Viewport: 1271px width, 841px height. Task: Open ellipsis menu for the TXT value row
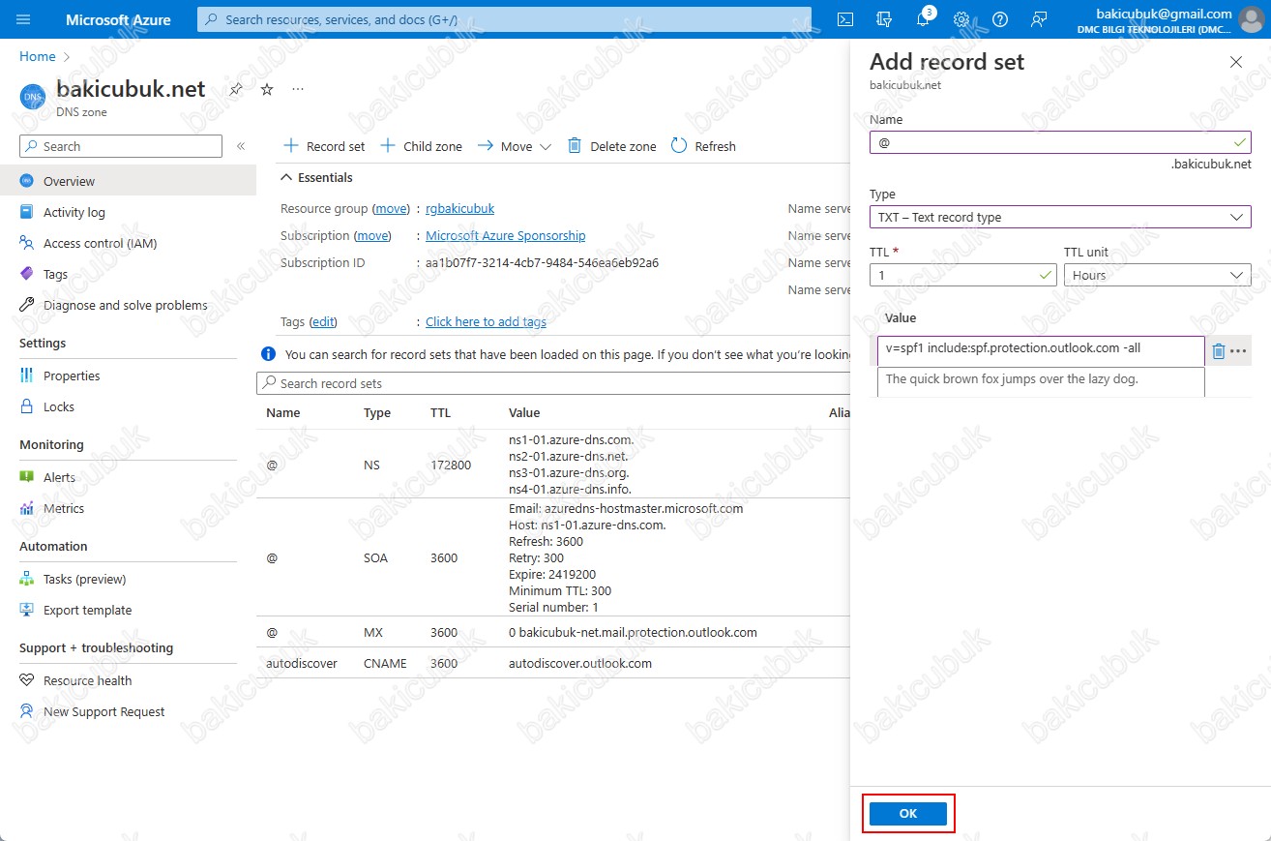[x=1238, y=351]
